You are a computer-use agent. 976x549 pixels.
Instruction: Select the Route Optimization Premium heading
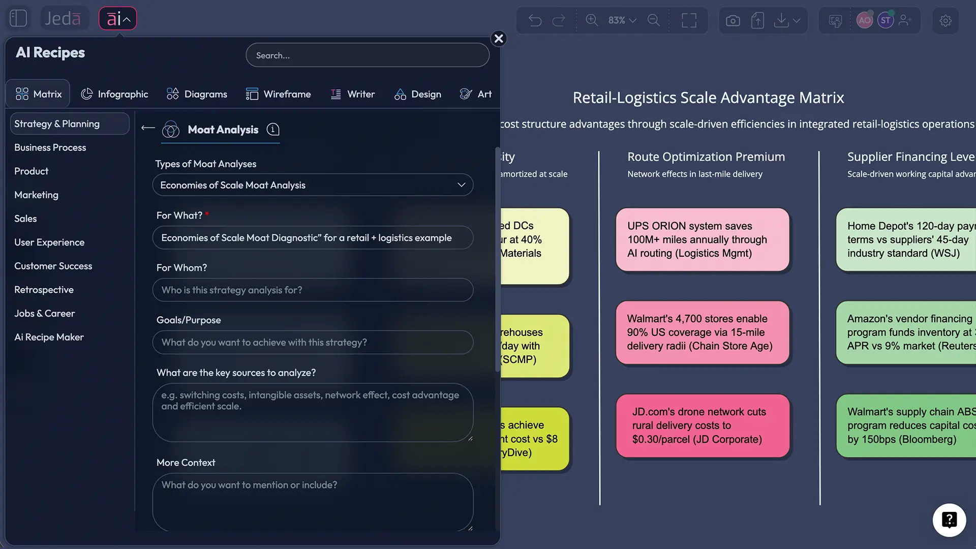click(706, 157)
